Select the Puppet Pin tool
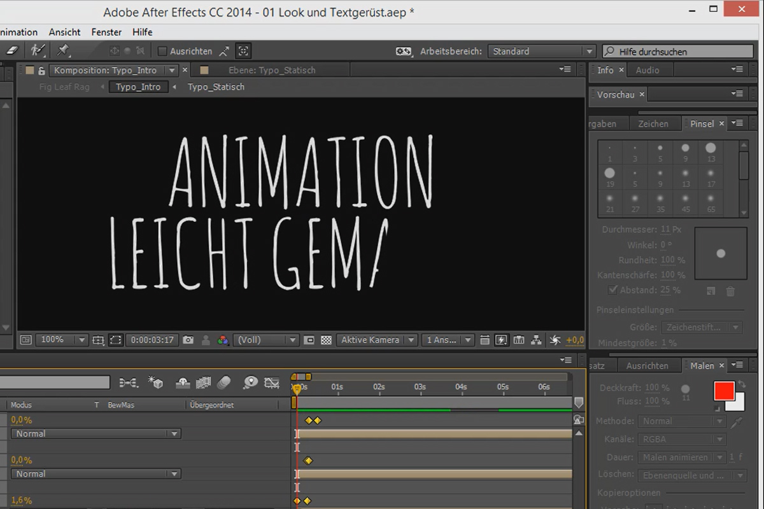 point(64,50)
